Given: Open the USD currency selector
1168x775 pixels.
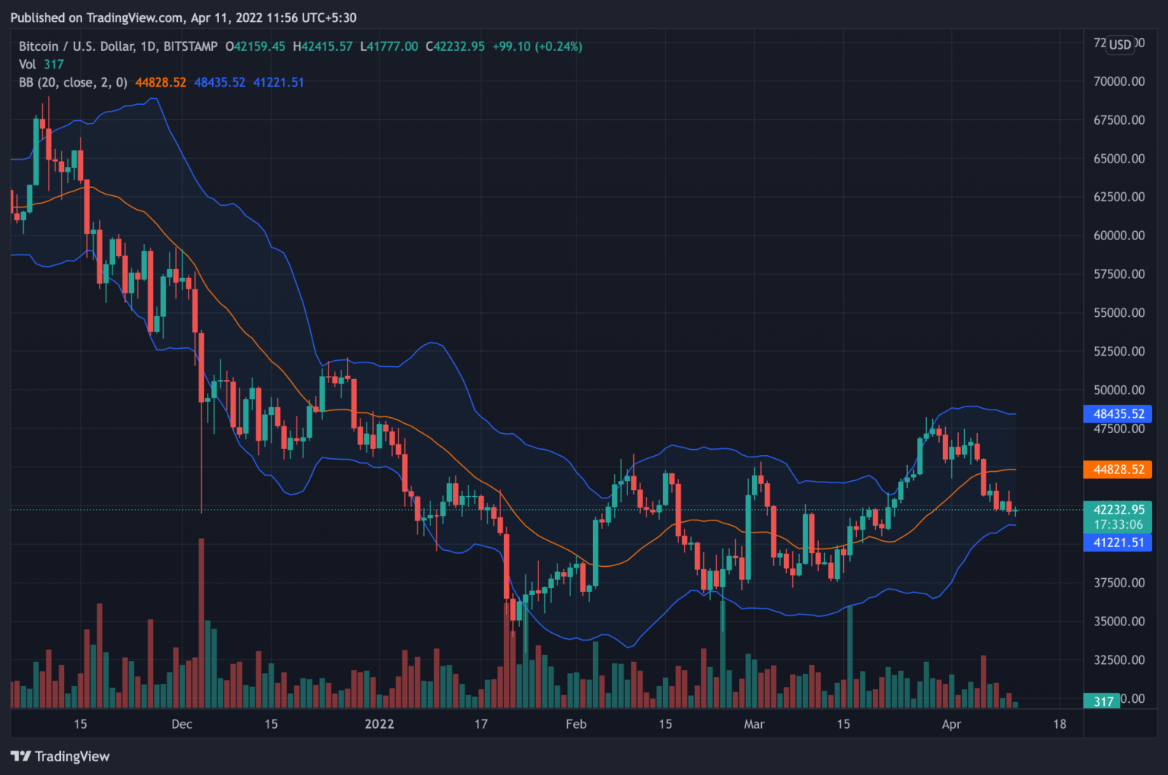Looking at the screenshot, I should 1119,44.
